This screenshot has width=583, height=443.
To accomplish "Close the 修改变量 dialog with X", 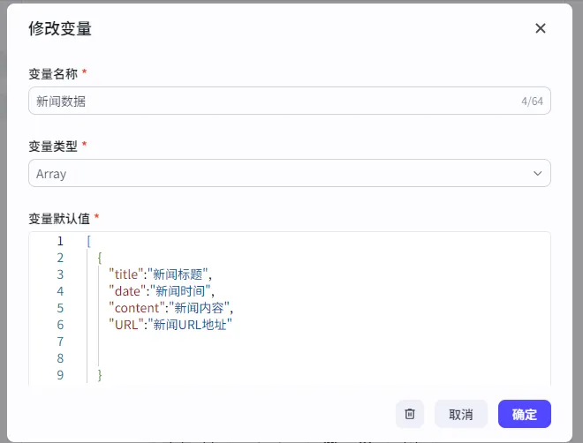I will point(541,28).
